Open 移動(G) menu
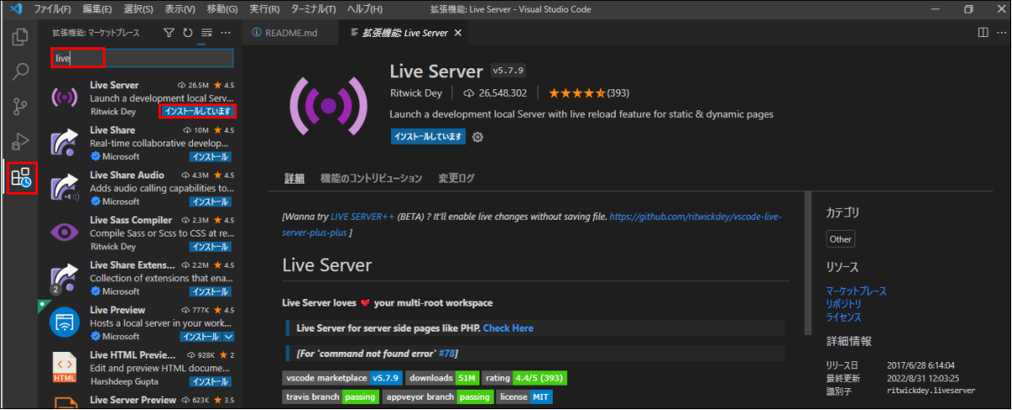 pyautogui.click(x=223, y=8)
